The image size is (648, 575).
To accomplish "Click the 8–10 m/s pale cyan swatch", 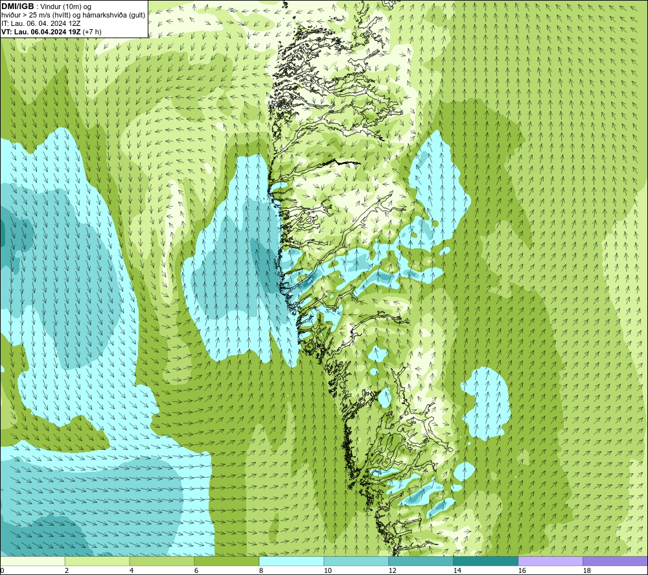I will (292, 561).
